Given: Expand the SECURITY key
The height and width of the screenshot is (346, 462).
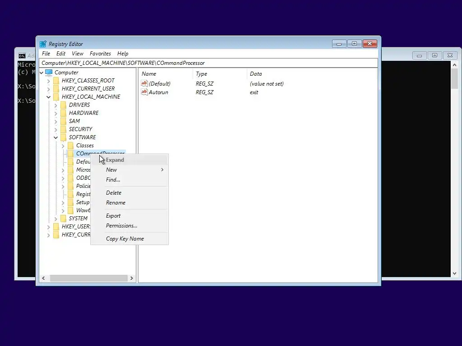Looking at the screenshot, I should pyautogui.click(x=55, y=129).
